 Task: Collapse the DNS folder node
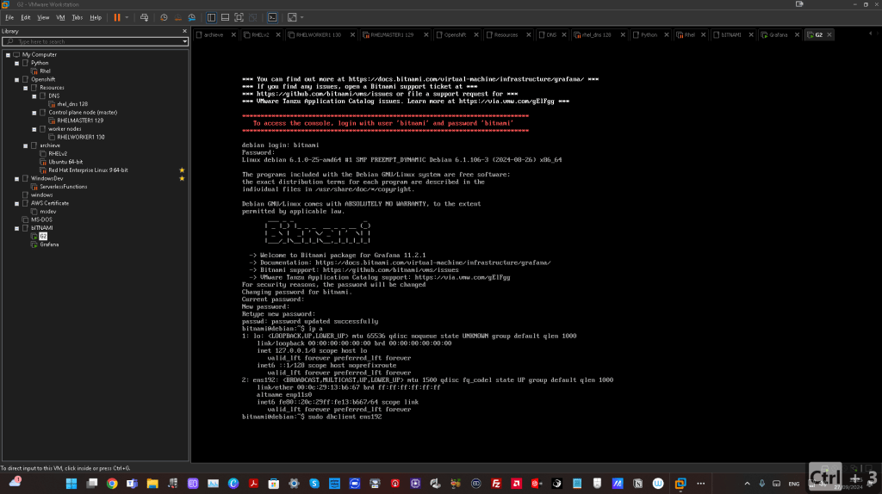pyautogui.click(x=34, y=96)
